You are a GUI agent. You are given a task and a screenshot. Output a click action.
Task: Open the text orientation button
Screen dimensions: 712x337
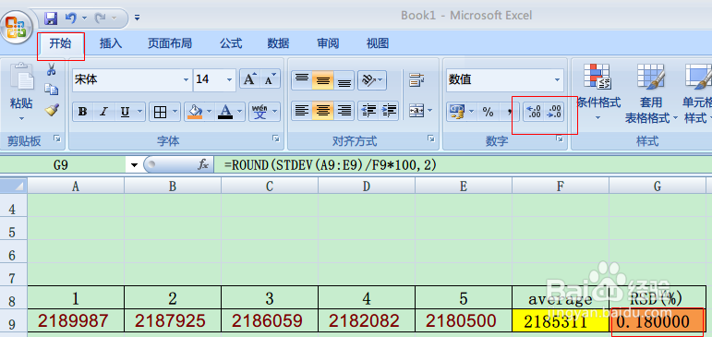click(371, 80)
